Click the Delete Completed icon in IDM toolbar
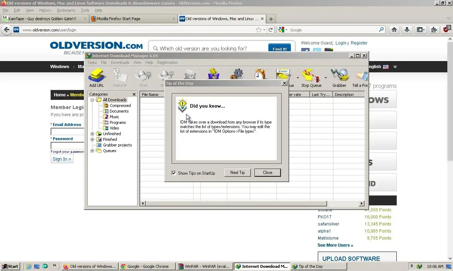 [x=213, y=74]
